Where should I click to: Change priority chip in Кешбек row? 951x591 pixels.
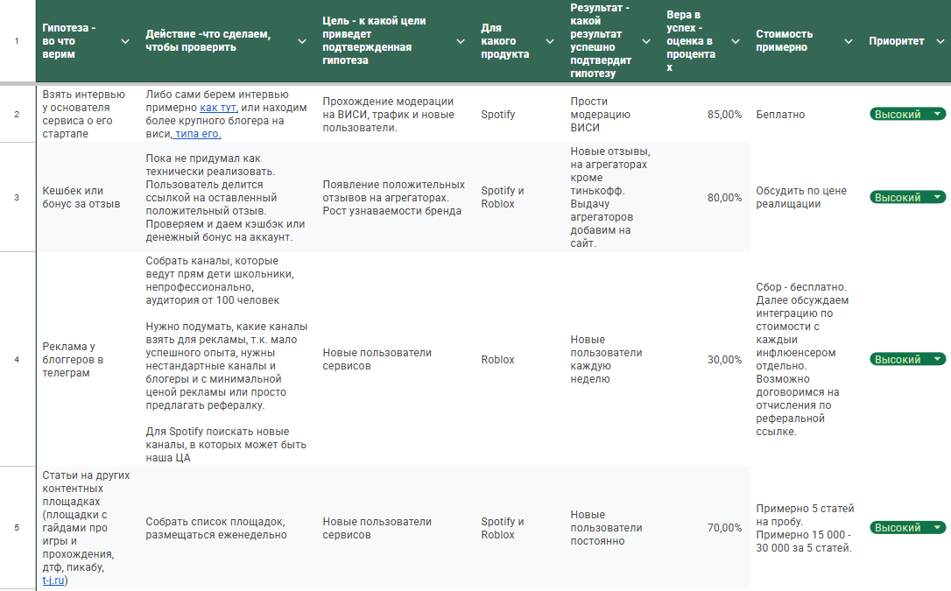[907, 198]
